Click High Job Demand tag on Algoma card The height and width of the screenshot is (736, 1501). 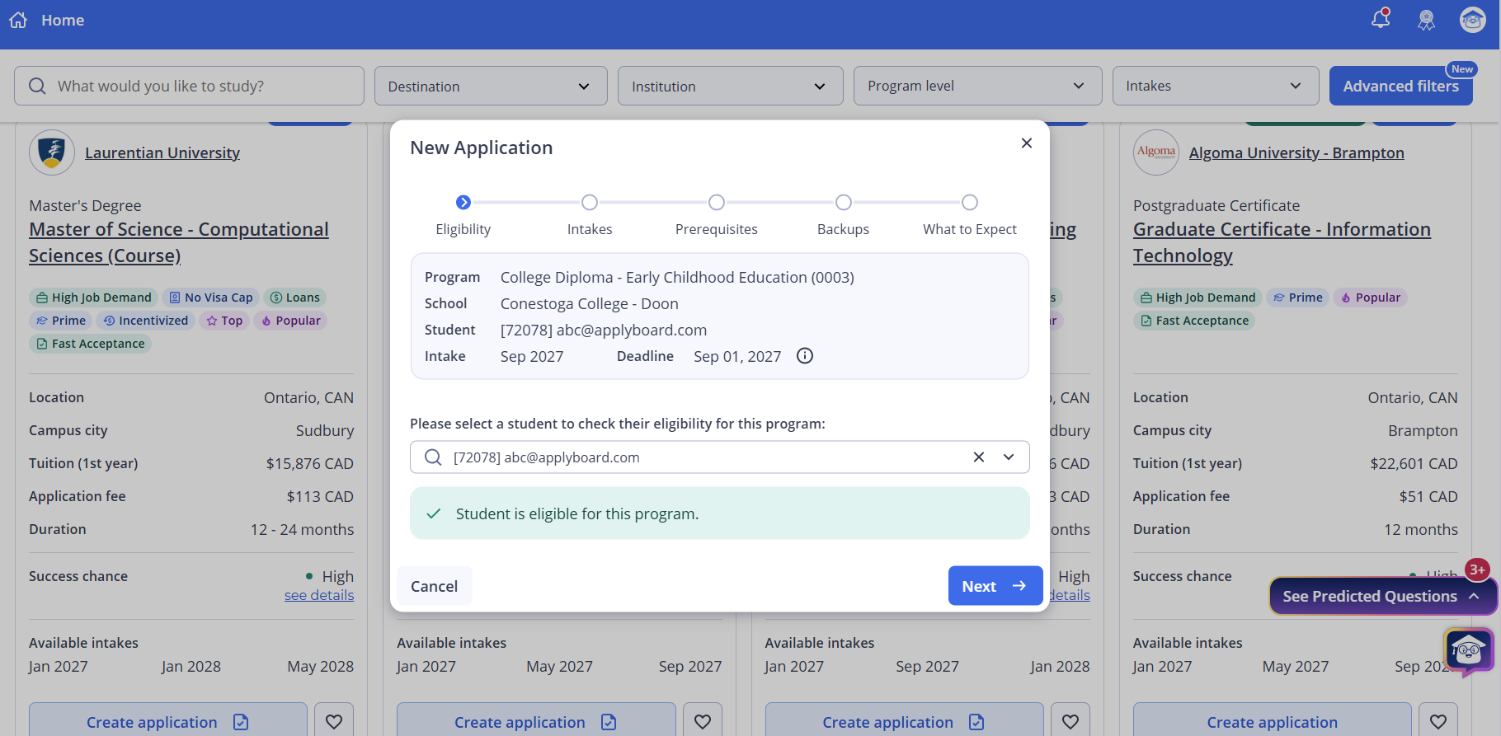[x=1198, y=298]
